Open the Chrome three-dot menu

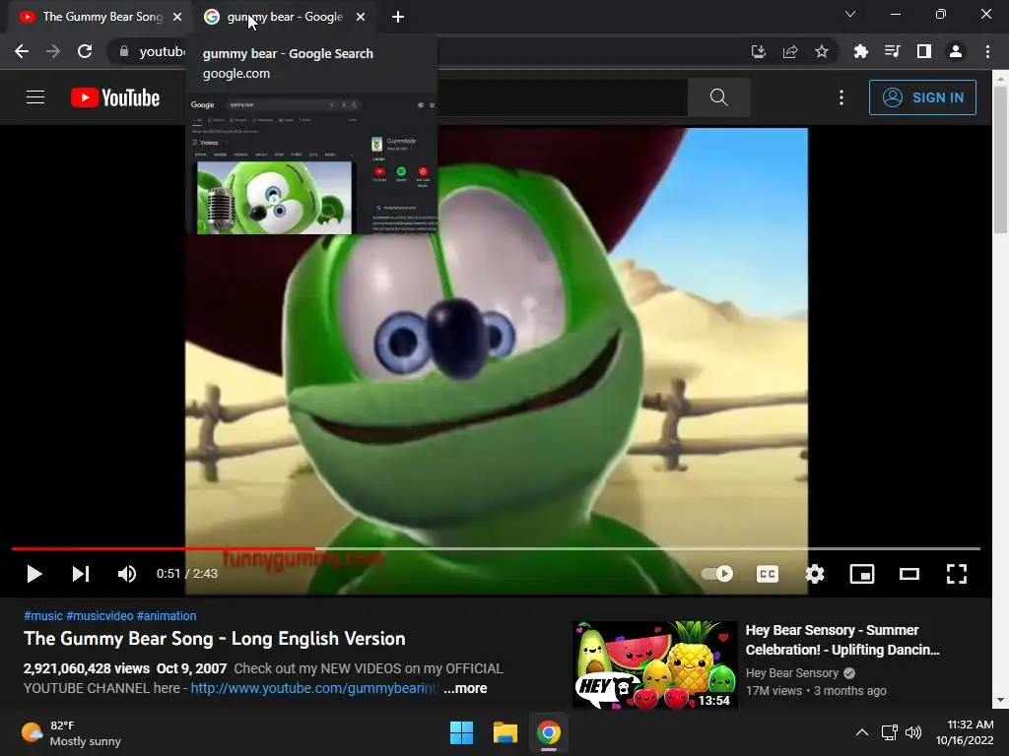[x=987, y=51]
